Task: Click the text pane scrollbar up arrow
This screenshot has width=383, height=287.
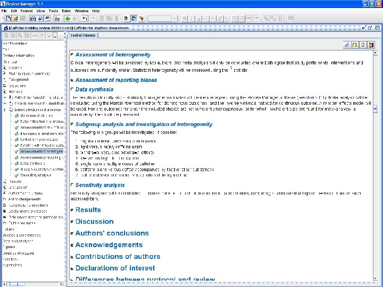Action: pyautogui.click(x=376, y=53)
